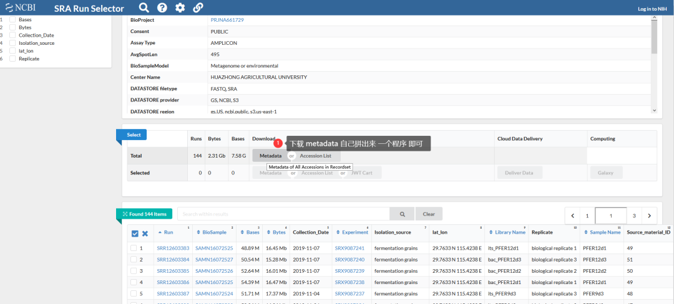Open the settings gear icon
Screen dimensions: 674x304
(x=180, y=7)
